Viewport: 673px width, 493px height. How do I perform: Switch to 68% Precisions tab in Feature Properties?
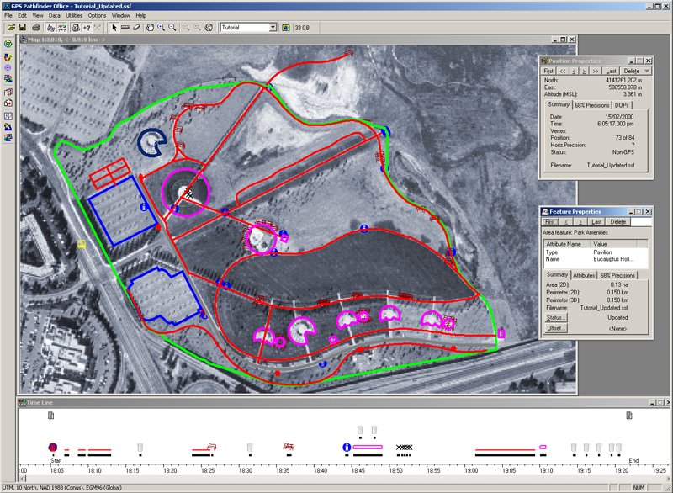[x=617, y=275]
